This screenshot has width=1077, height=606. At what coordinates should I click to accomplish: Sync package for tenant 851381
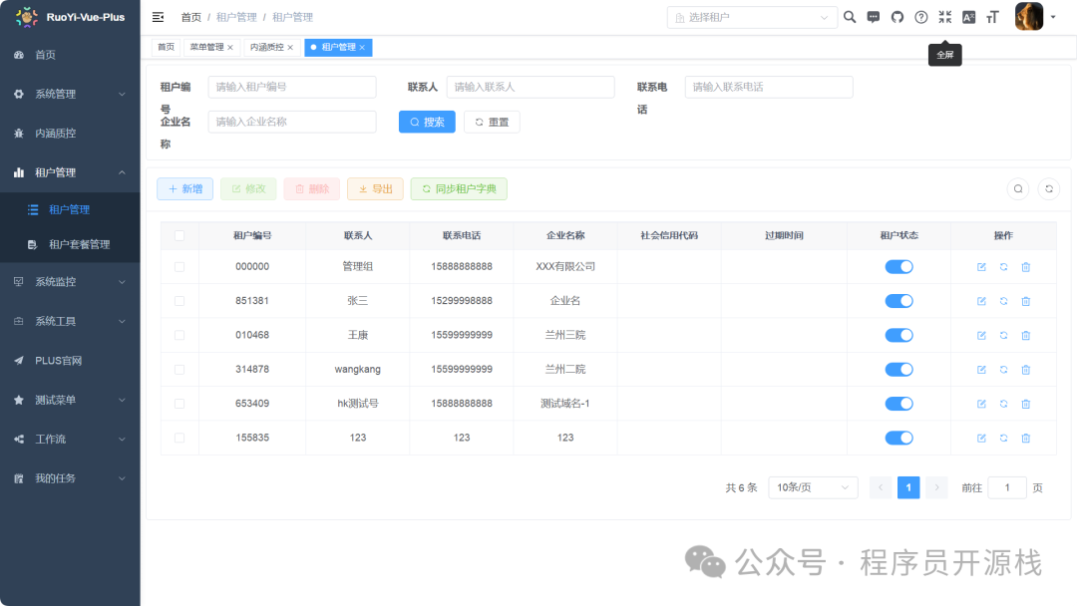[1003, 301]
